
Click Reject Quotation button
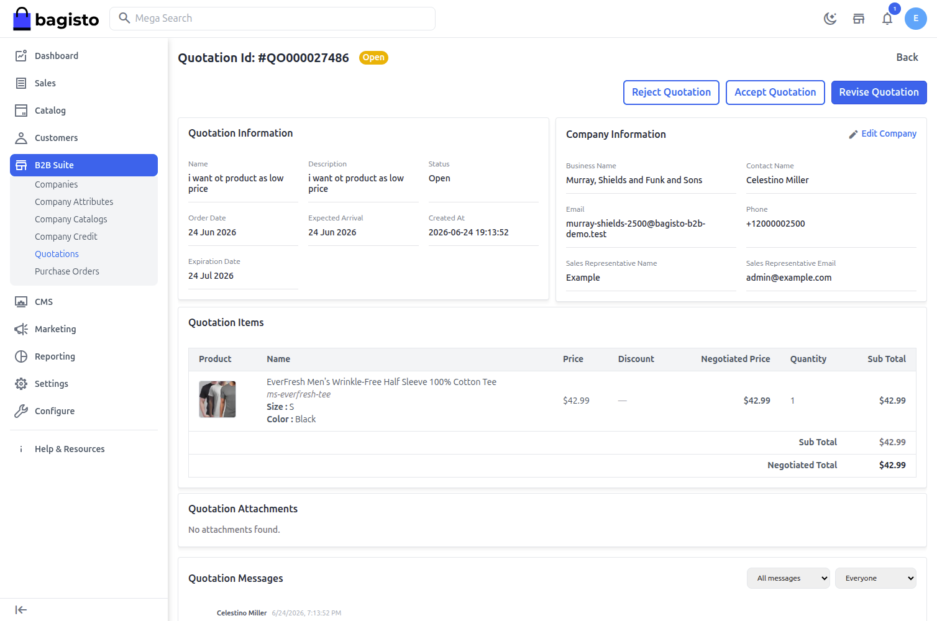tap(671, 93)
